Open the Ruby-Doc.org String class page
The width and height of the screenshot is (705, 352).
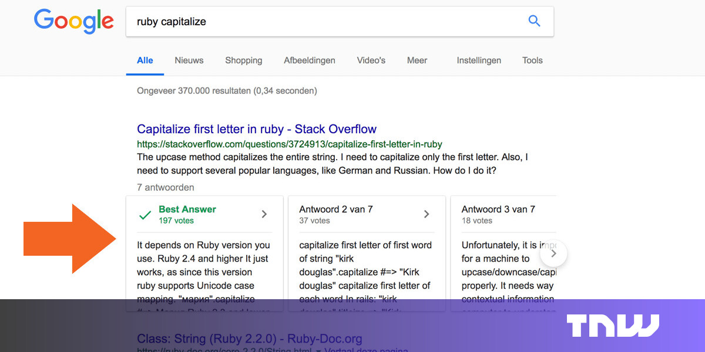[249, 339]
